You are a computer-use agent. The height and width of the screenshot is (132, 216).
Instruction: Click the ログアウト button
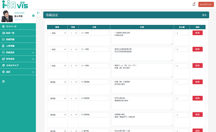206,4
